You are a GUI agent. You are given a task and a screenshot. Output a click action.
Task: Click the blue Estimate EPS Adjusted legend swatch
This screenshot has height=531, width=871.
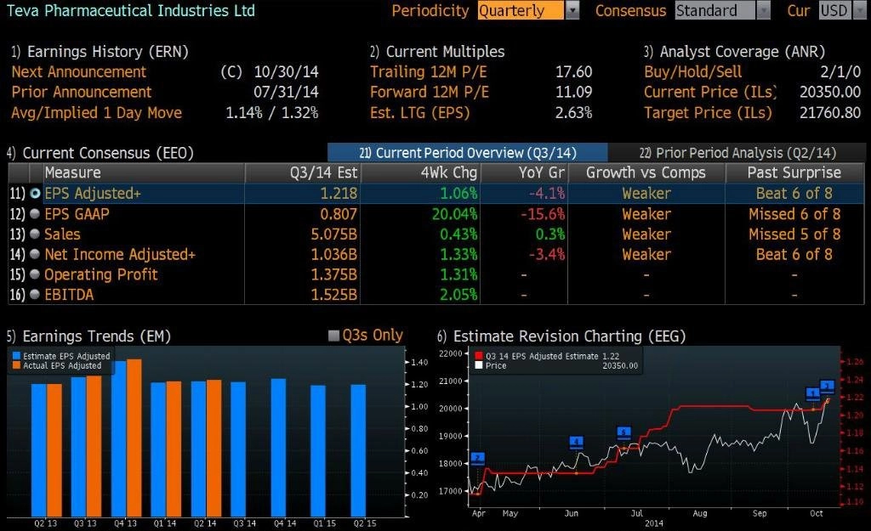17,356
